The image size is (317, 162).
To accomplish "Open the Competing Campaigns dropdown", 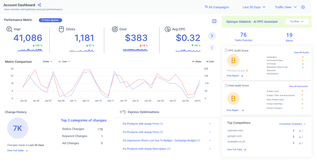I will [292, 124].
